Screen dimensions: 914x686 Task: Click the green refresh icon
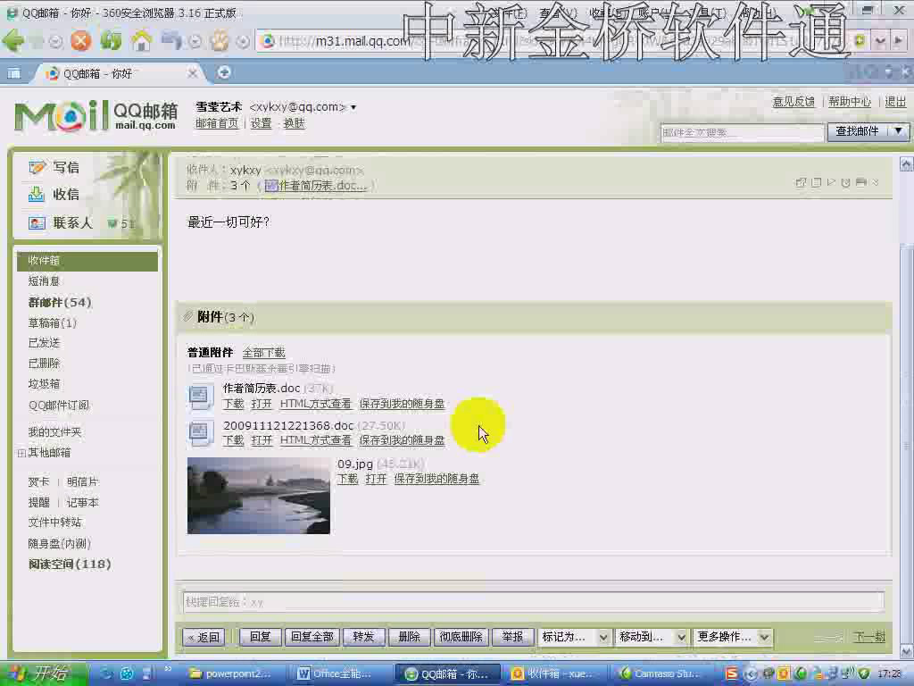[x=111, y=40]
